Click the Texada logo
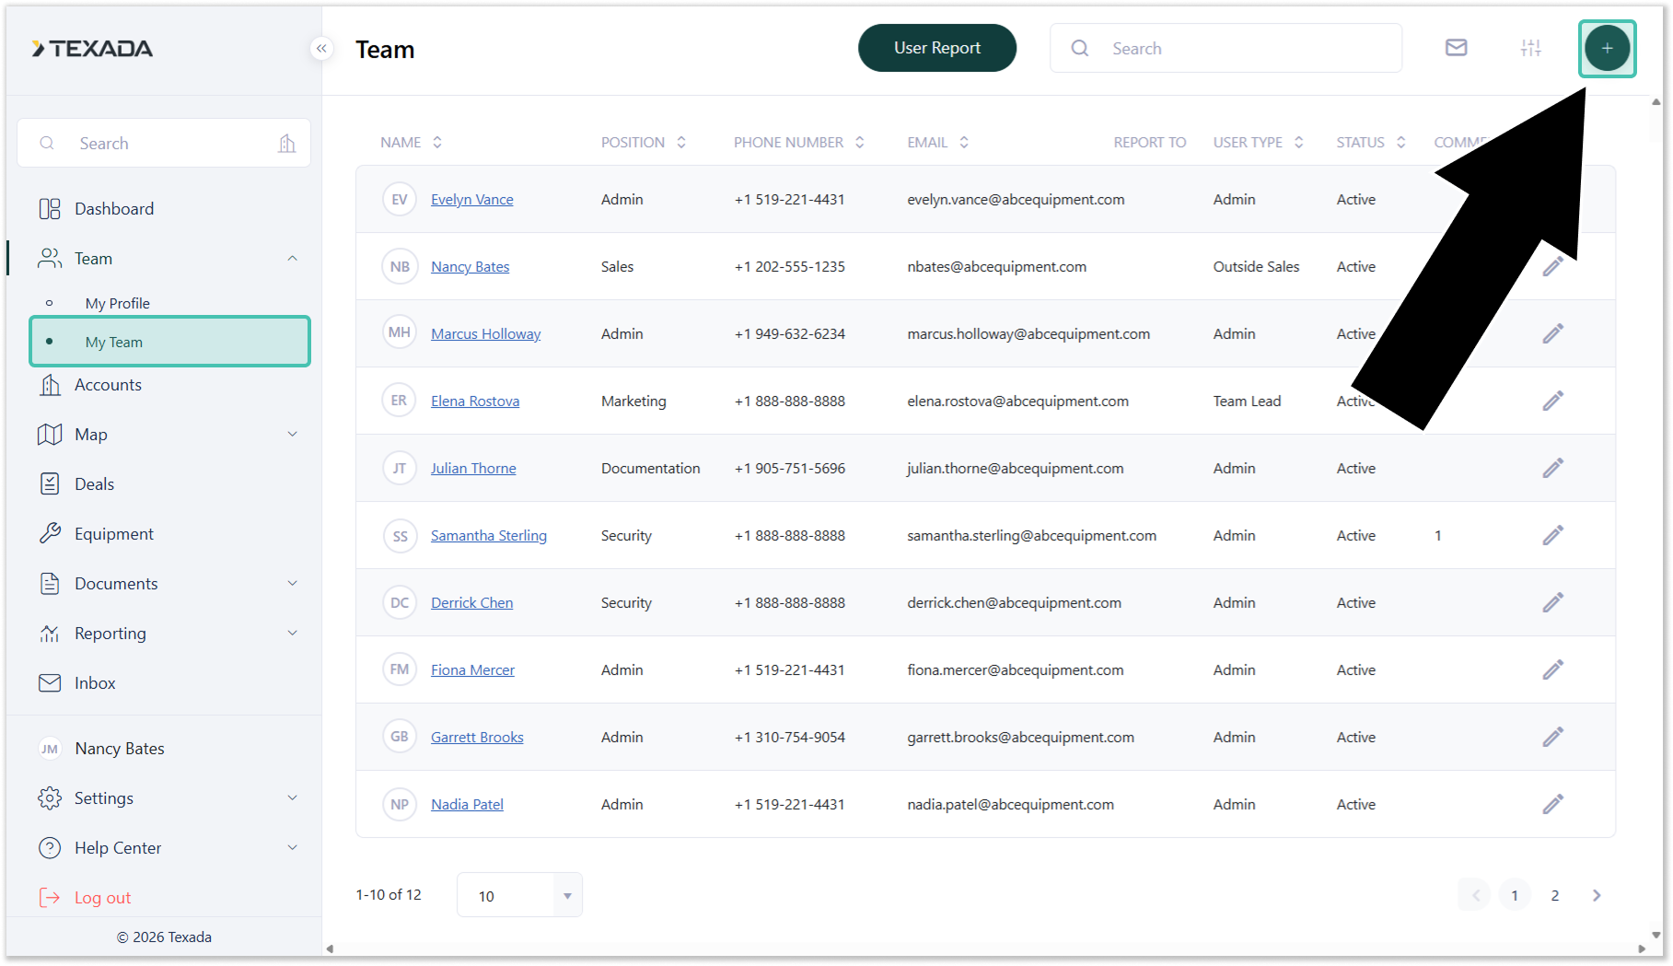 click(x=92, y=49)
